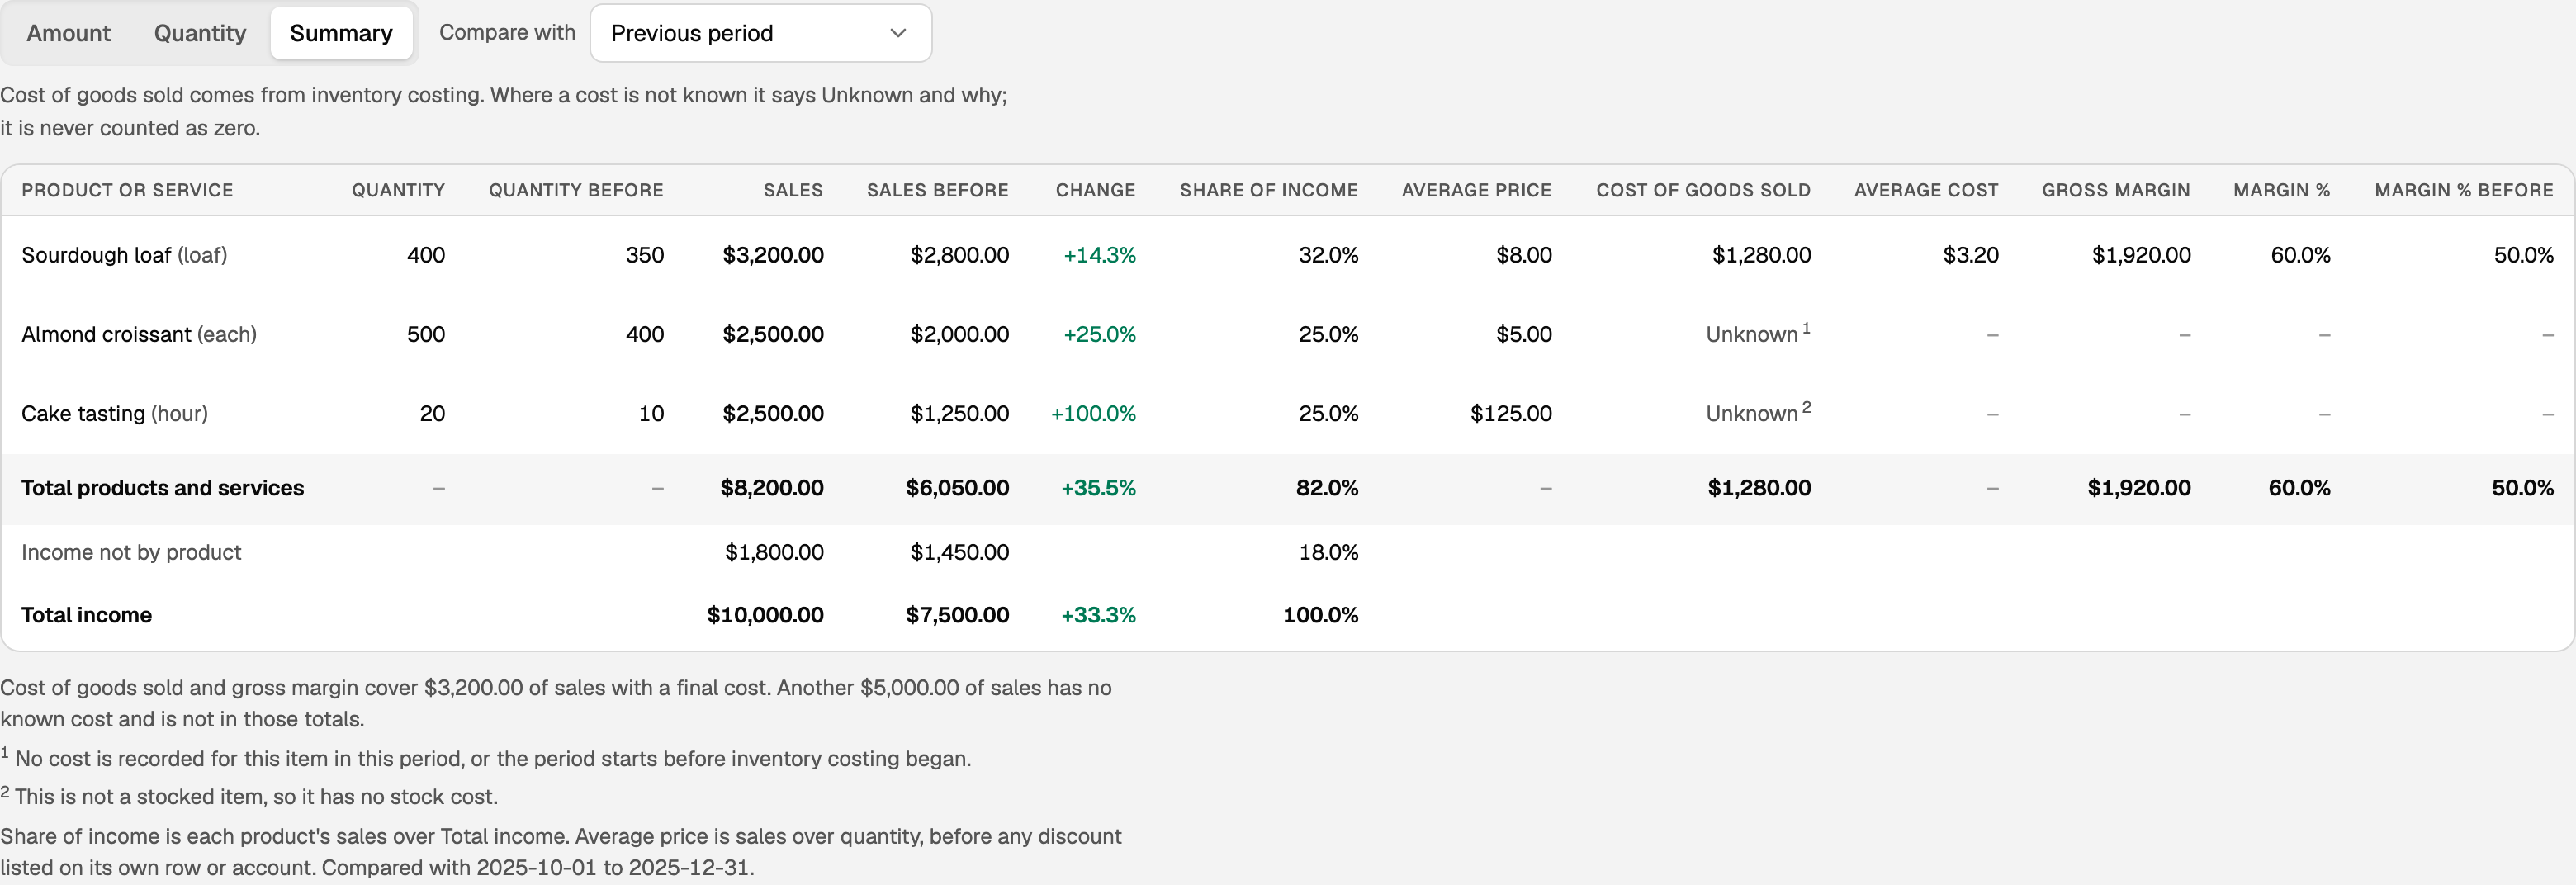Switch to the Amount tab
The image size is (2576, 885).
68,33
